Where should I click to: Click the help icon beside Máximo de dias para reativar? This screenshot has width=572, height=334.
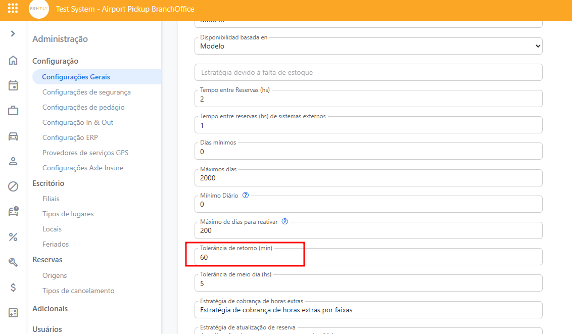click(284, 221)
